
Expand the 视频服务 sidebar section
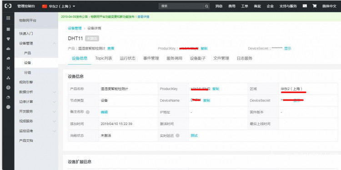coord(54,121)
